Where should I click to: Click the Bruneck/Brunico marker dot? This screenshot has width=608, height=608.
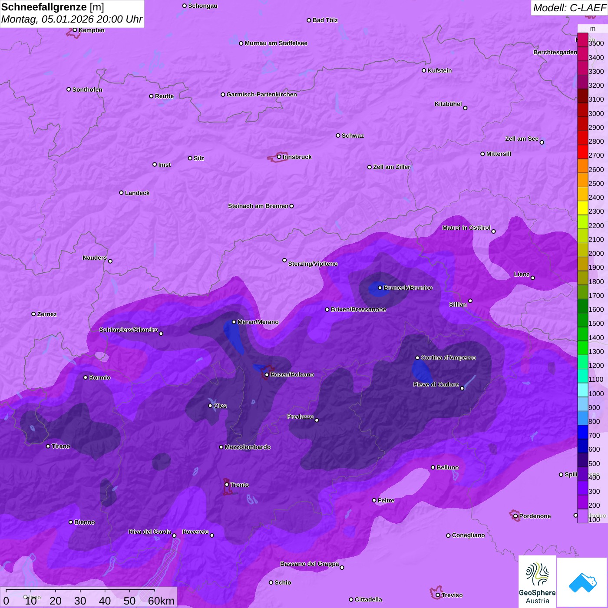pyautogui.click(x=380, y=287)
